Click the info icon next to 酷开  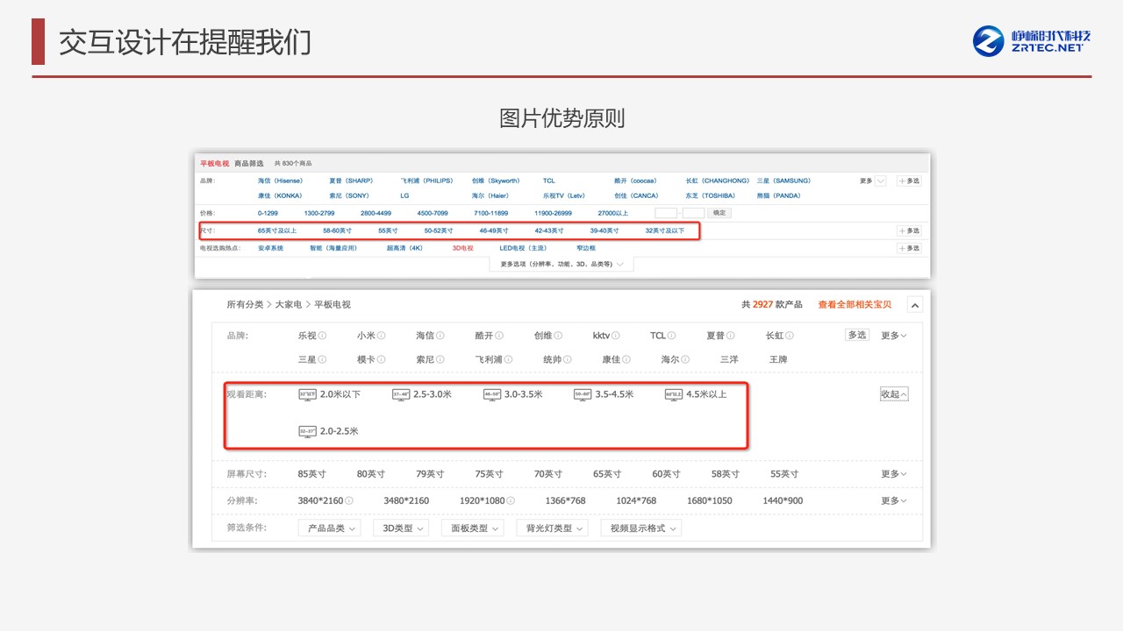pos(499,336)
